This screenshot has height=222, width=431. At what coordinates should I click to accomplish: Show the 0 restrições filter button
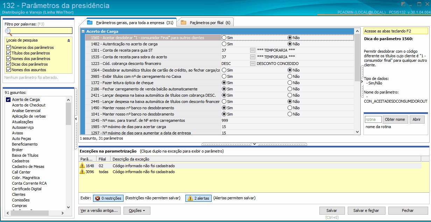[x=108, y=198]
